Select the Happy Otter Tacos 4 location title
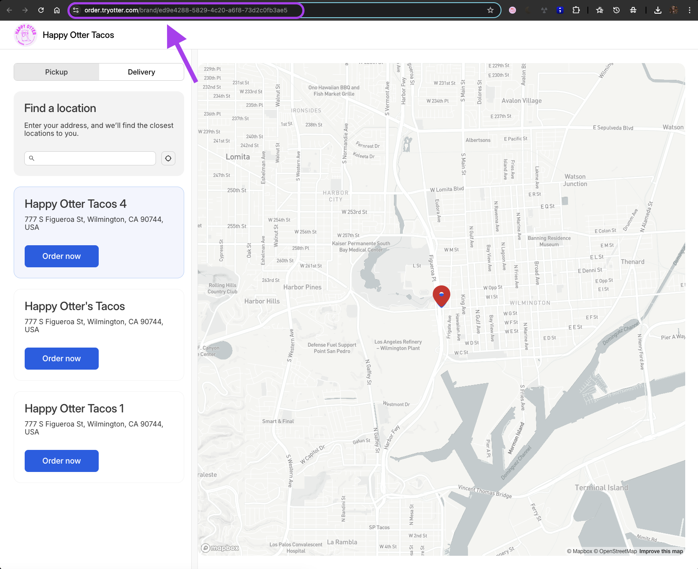 [x=75, y=204]
